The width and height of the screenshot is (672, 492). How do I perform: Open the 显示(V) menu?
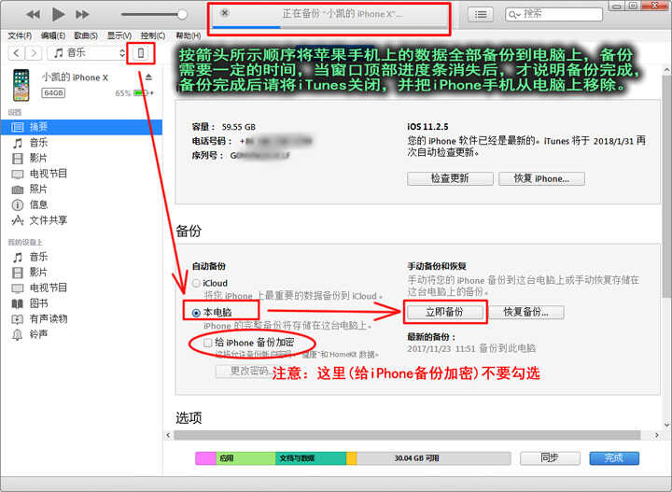(119, 35)
